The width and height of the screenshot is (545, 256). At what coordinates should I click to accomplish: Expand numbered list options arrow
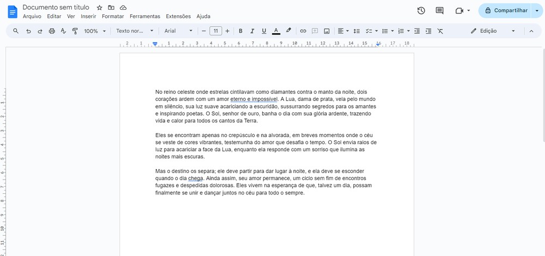coord(408,31)
